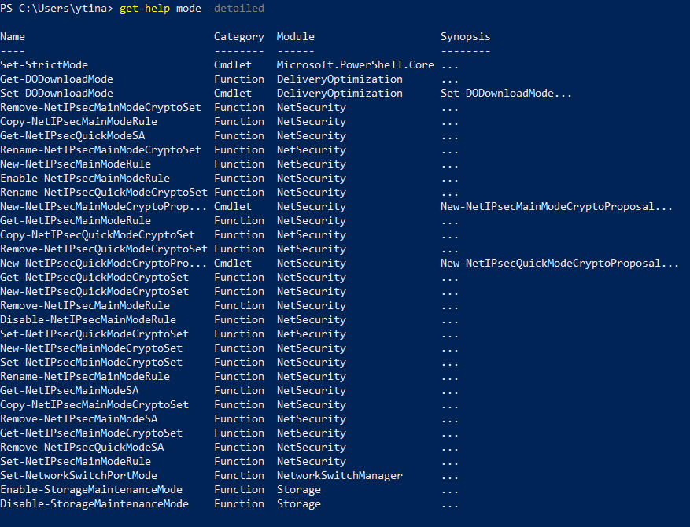The height and width of the screenshot is (527, 690).
Task: Select 'Copy-NetIPsecMainModeRule' entry
Action: tap(79, 122)
